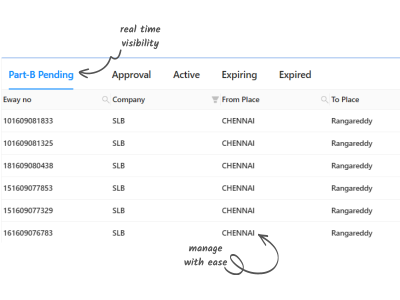400x300 pixels.
Task: Click Eway number 161609076783 in last row
Action: (x=27, y=233)
